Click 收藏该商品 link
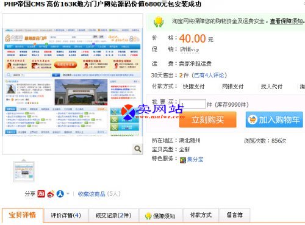The width and height of the screenshot is (305, 225). point(91,194)
